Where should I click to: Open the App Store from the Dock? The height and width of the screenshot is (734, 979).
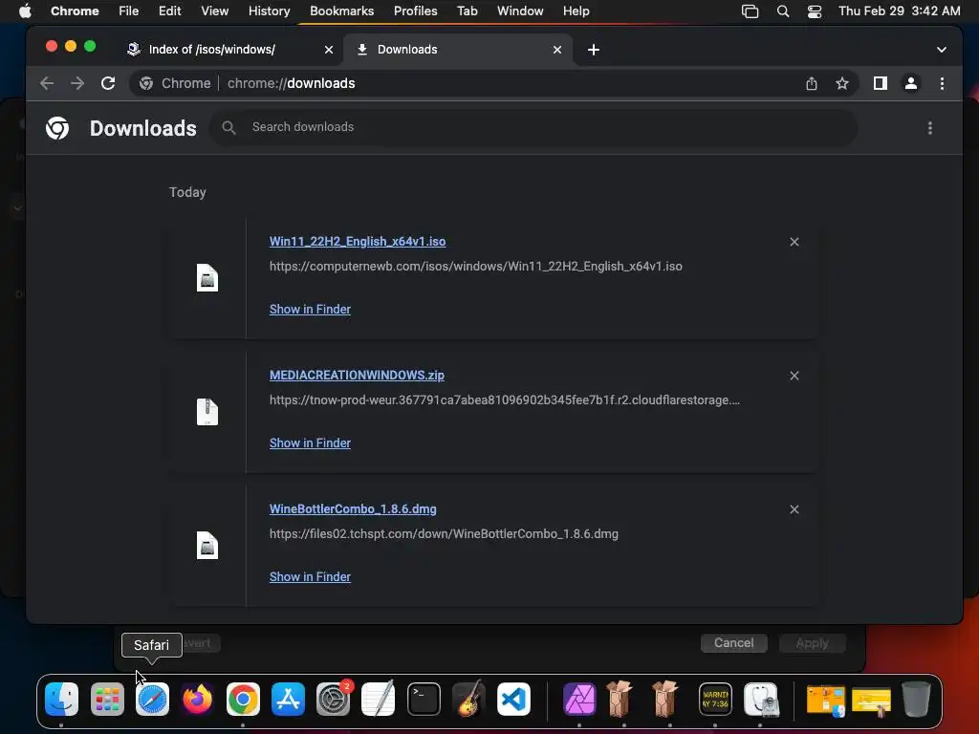[x=288, y=699]
